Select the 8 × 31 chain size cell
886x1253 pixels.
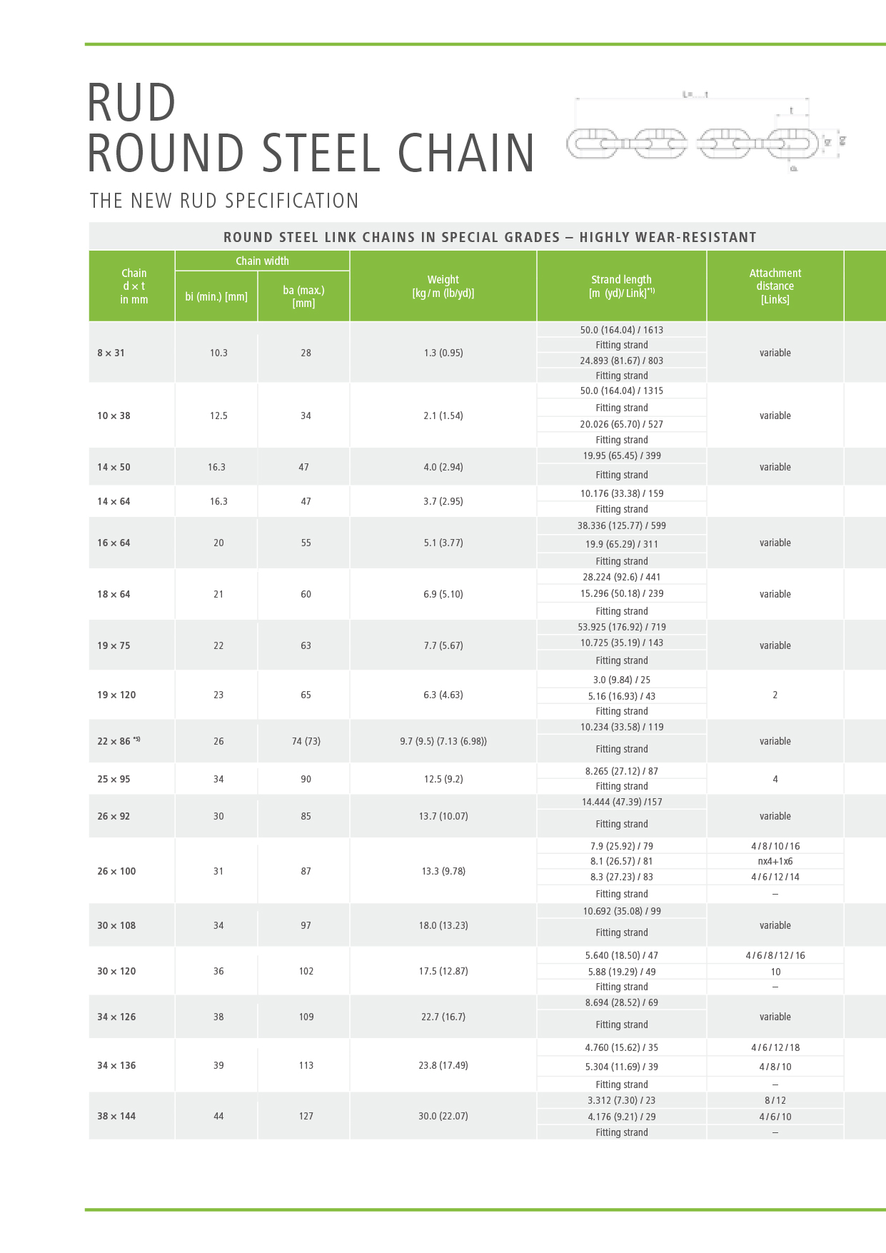(x=111, y=353)
